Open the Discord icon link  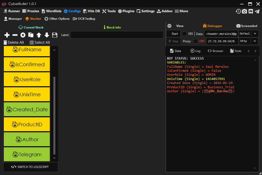pyautogui.click(x=251, y=11)
